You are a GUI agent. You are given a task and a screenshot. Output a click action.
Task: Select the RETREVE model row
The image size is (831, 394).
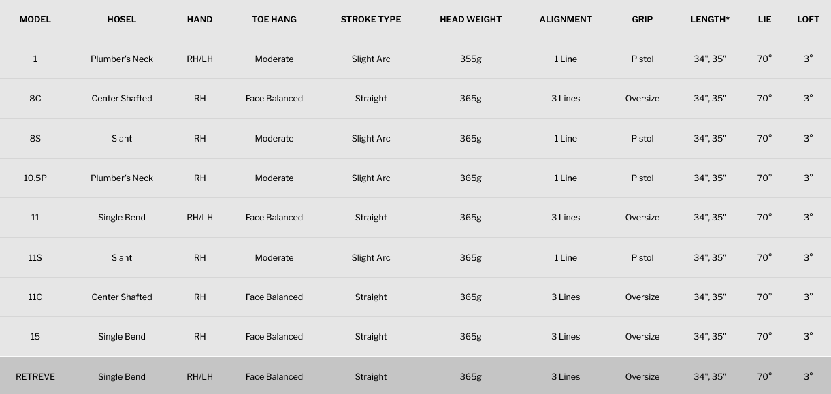coord(415,376)
